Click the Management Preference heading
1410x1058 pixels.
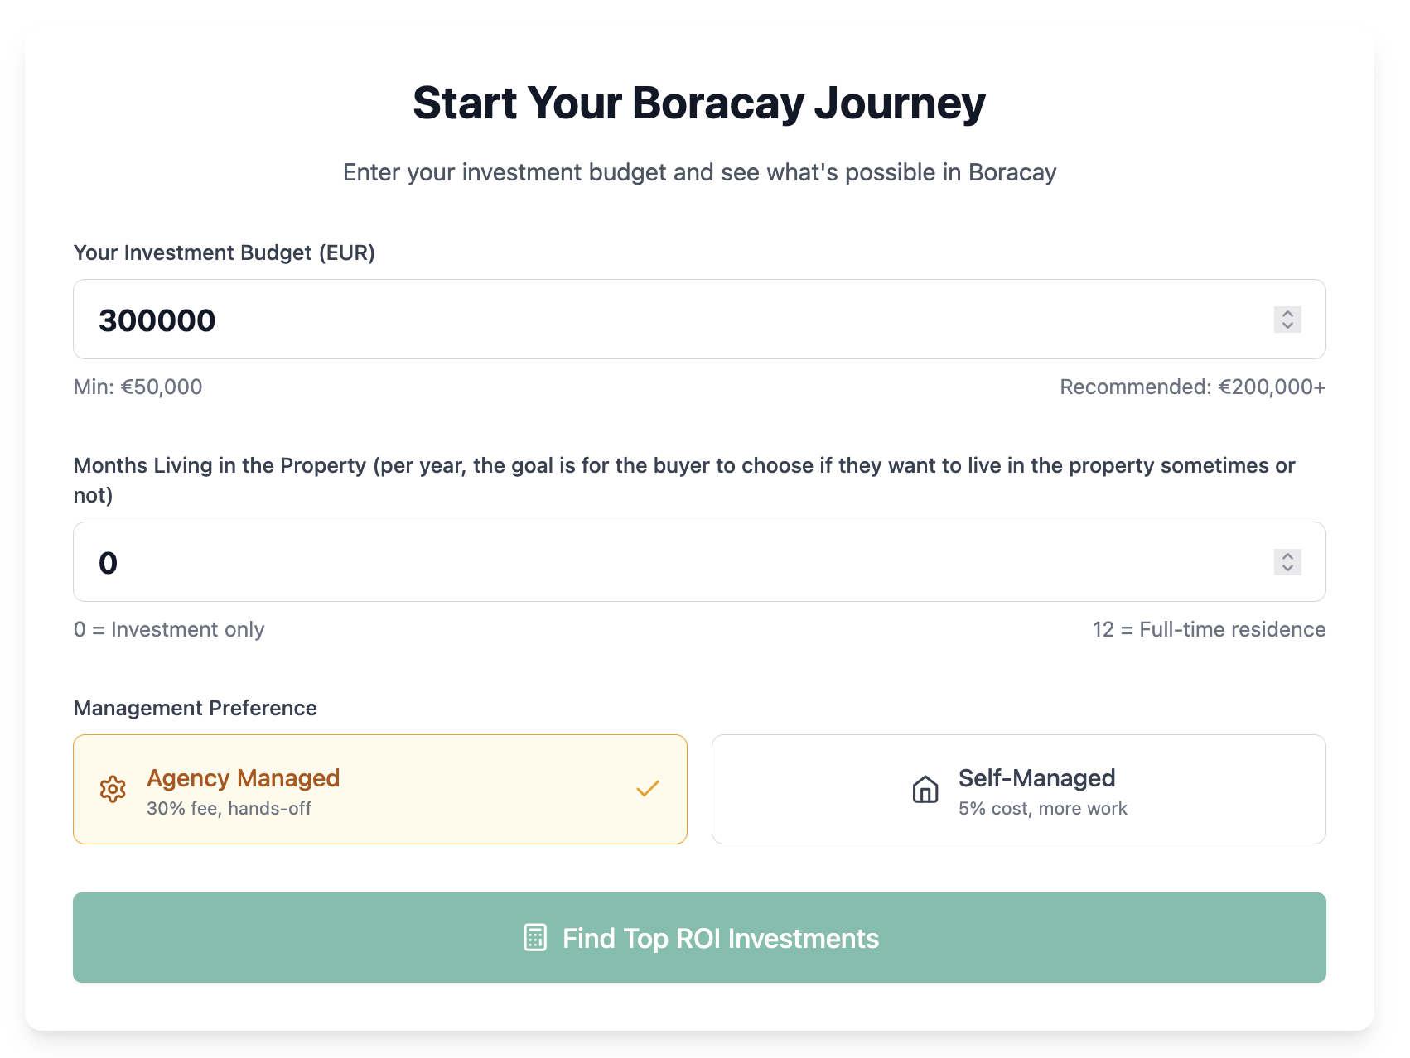(195, 708)
